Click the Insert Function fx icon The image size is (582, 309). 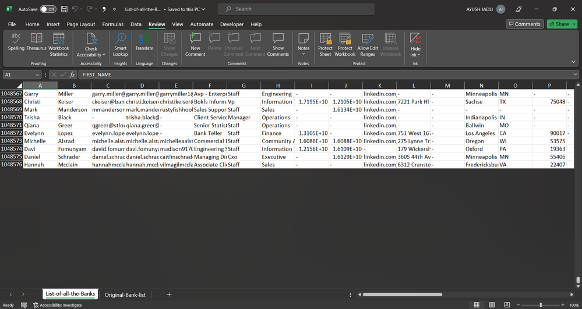point(72,74)
